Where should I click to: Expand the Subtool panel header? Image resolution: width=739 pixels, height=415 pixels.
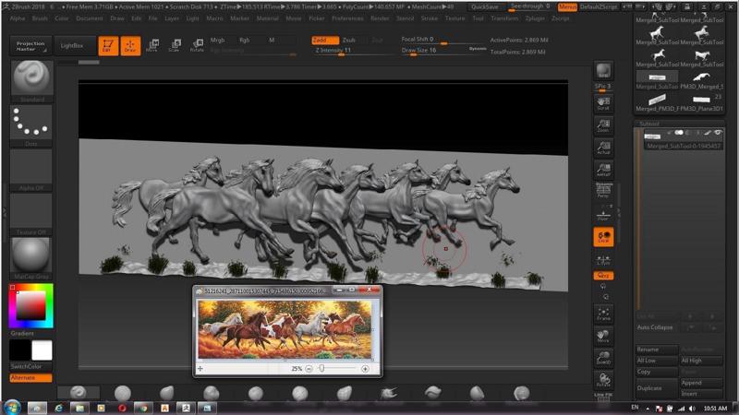650,123
